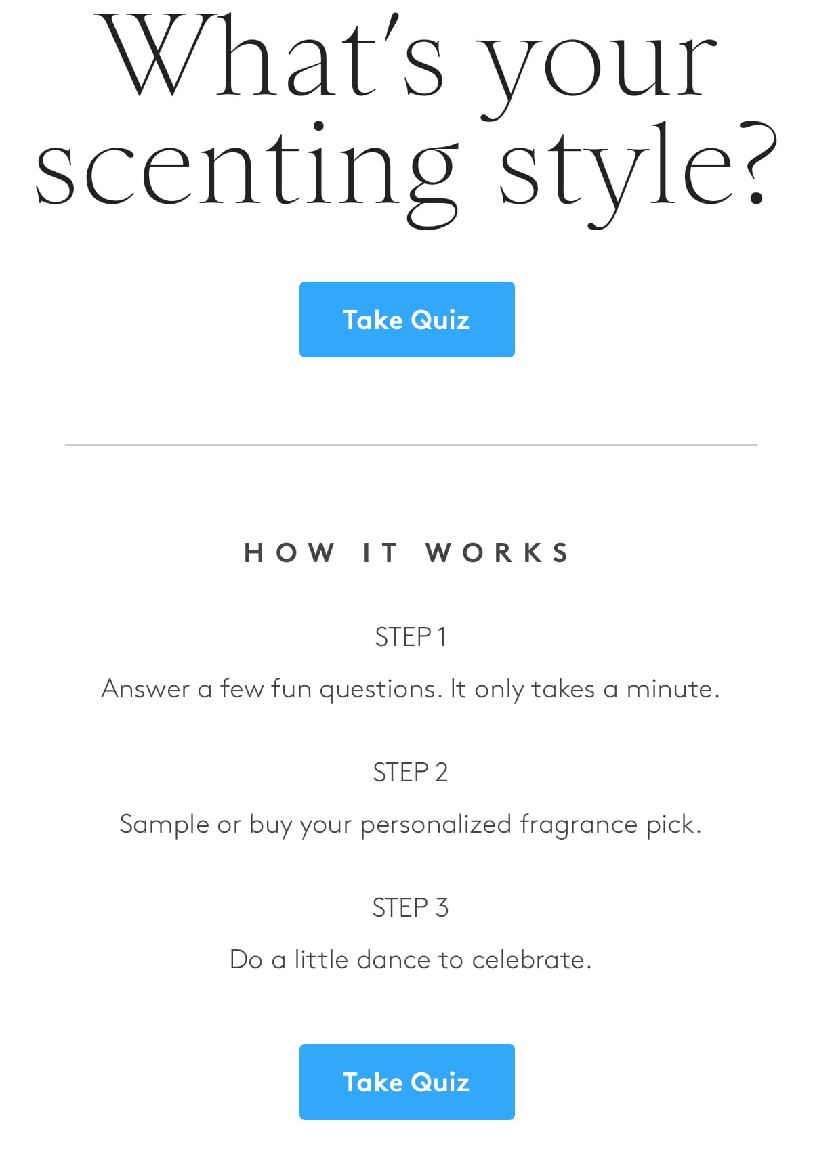The height and width of the screenshot is (1151, 813).
Task: Click the "personalized fragrance pick" phrase
Action: (530, 825)
